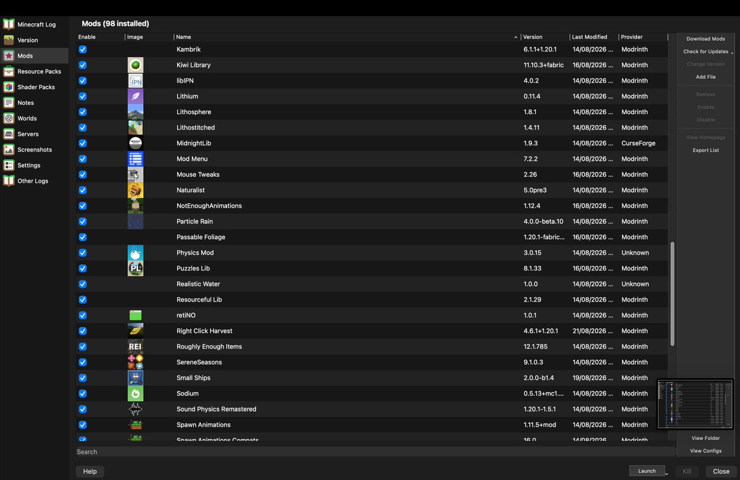This screenshot has height=480, width=740.
Task: Select the NotEnoughAnimations mod name
Action: click(x=209, y=205)
